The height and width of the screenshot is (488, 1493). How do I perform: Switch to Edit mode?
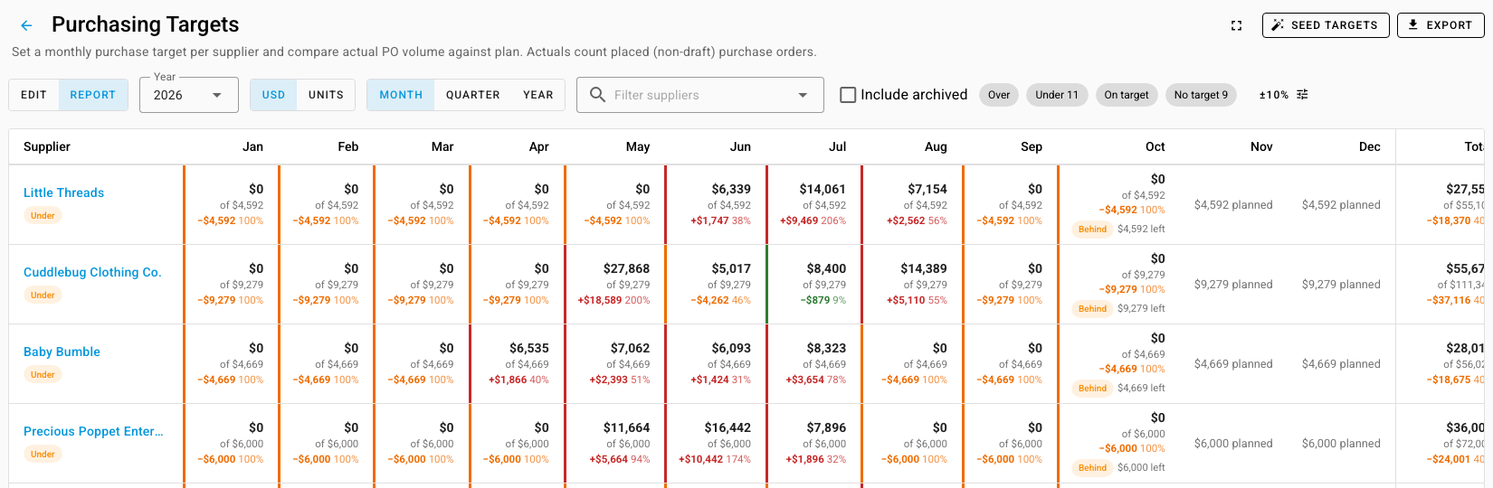(34, 95)
